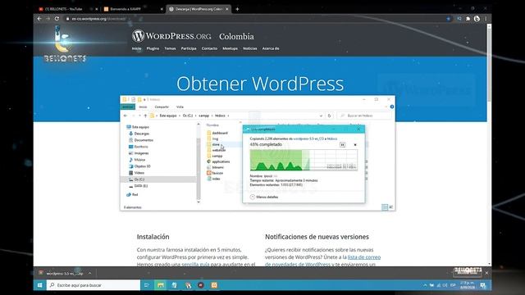Viewport: 525px width, 295px height.
Task: Select the favicon file
Action: click(x=215, y=173)
